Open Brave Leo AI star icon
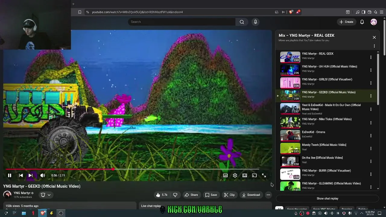386x217 pixels. 375,12
